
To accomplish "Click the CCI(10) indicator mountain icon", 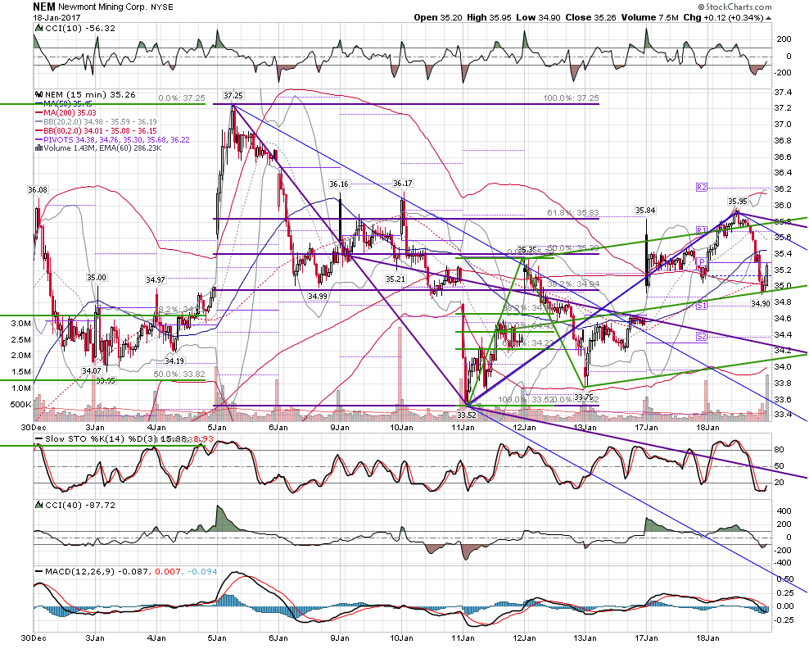I will click(38, 29).
